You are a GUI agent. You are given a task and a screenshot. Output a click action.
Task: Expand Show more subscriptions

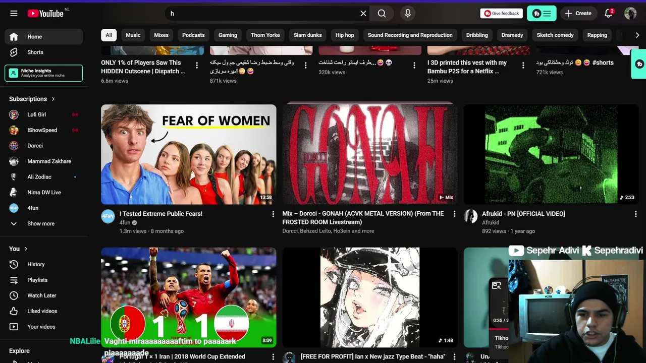(x=43, y=224)
